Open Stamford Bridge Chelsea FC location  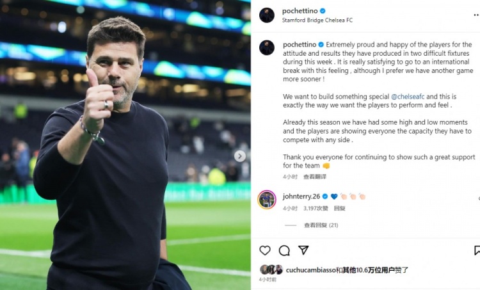click(x=317, y=20)
